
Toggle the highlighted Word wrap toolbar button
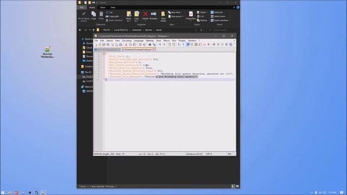pos(188,44)
